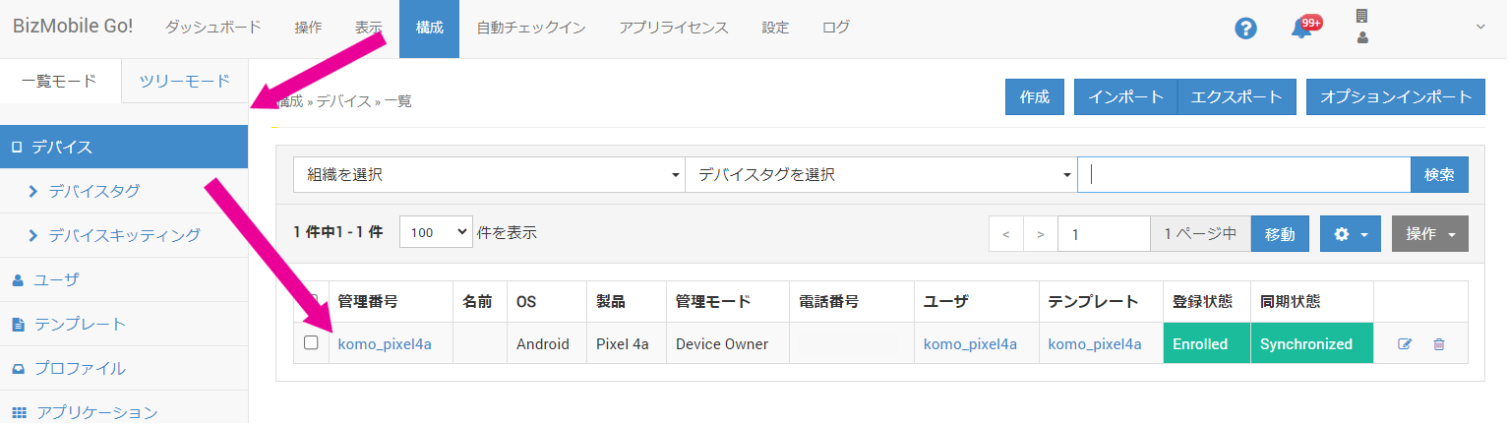Click the trash delete icon in device row
Screen dimensions: 1508x425
[1439, 344]
